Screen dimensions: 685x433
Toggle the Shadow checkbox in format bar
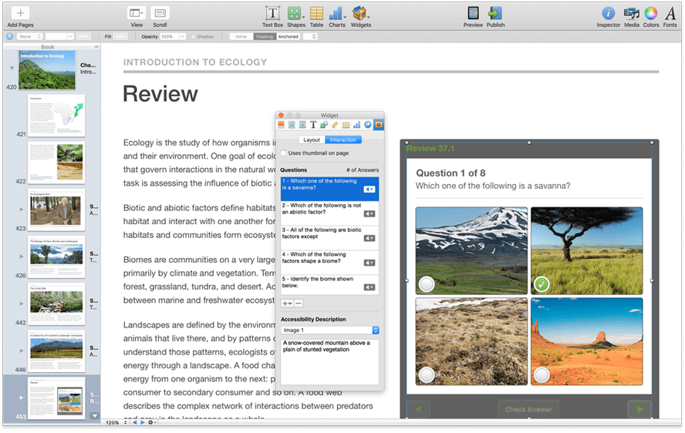(x=193, y=37)
